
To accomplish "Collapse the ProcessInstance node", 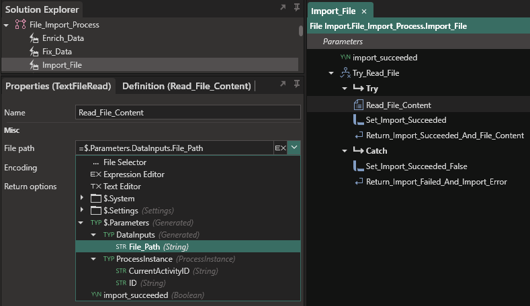I will pyautogui.click(x=93, y=259).
